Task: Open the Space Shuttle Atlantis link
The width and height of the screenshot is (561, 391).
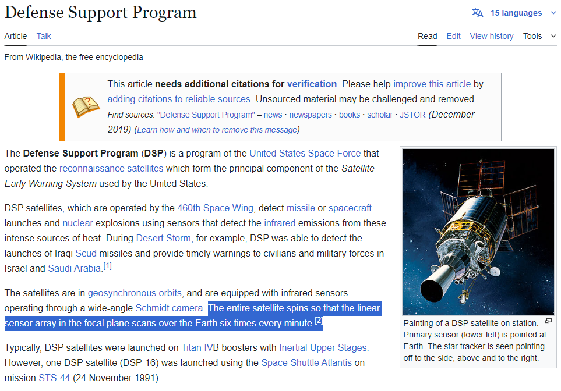Action: 306,362
